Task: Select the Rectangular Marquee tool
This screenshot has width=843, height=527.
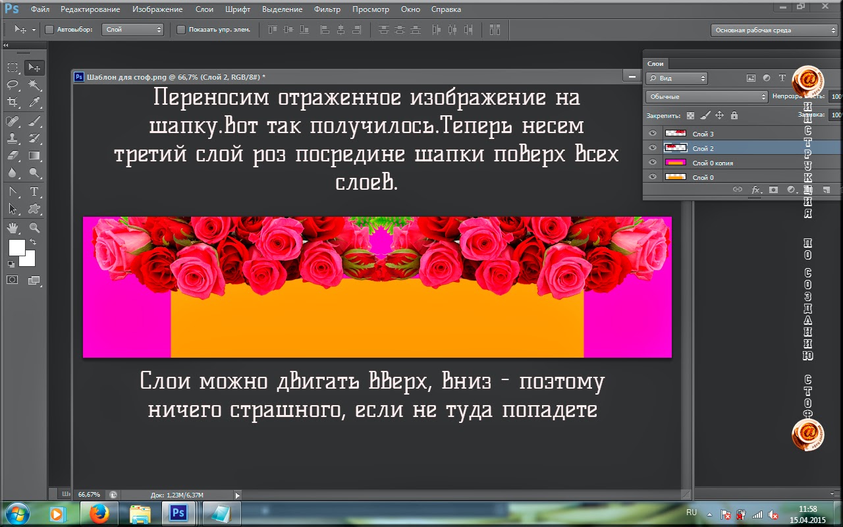Action: [x=13, y=68]
